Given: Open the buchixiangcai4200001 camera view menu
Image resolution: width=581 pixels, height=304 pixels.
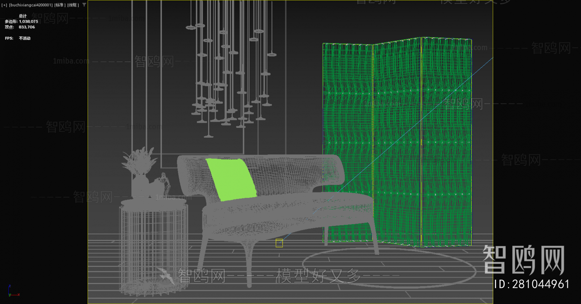Looking at the screenshot, I should click(x=31, y=5).
